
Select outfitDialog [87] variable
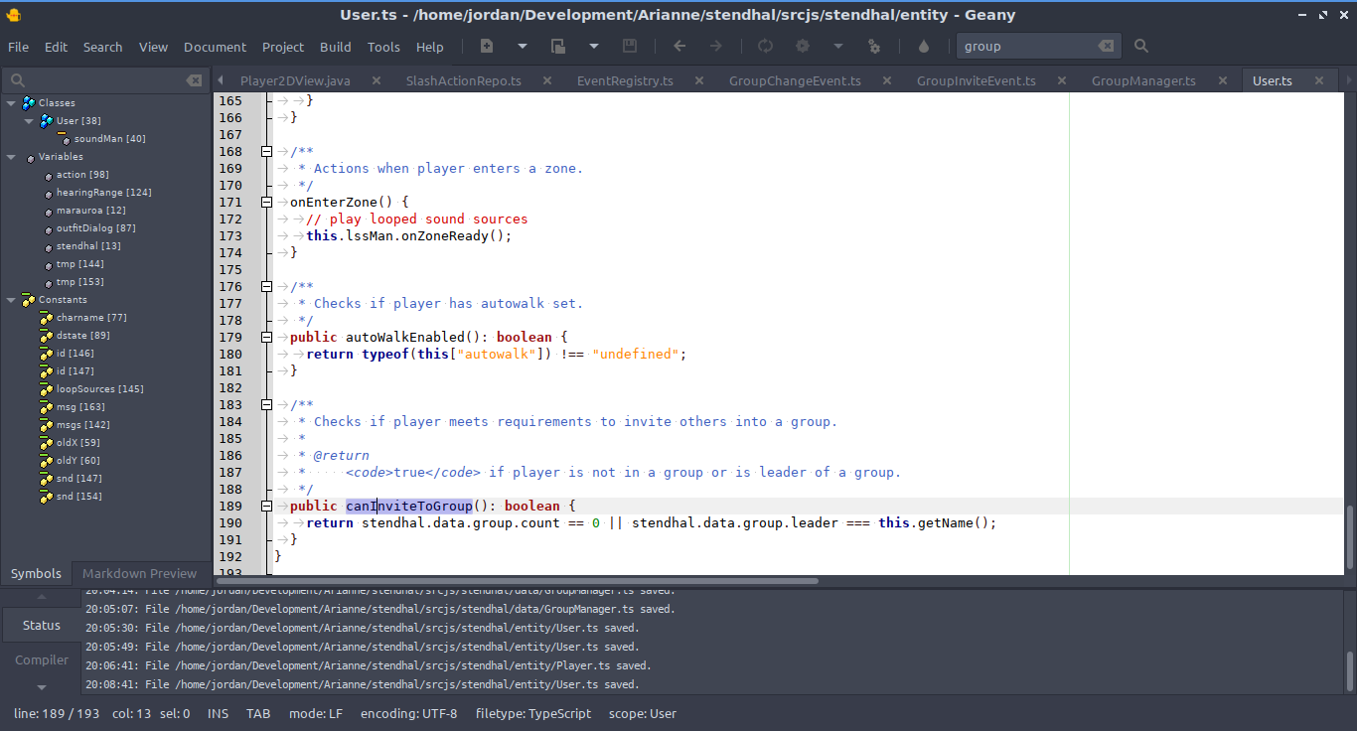(x=95, y=228)
